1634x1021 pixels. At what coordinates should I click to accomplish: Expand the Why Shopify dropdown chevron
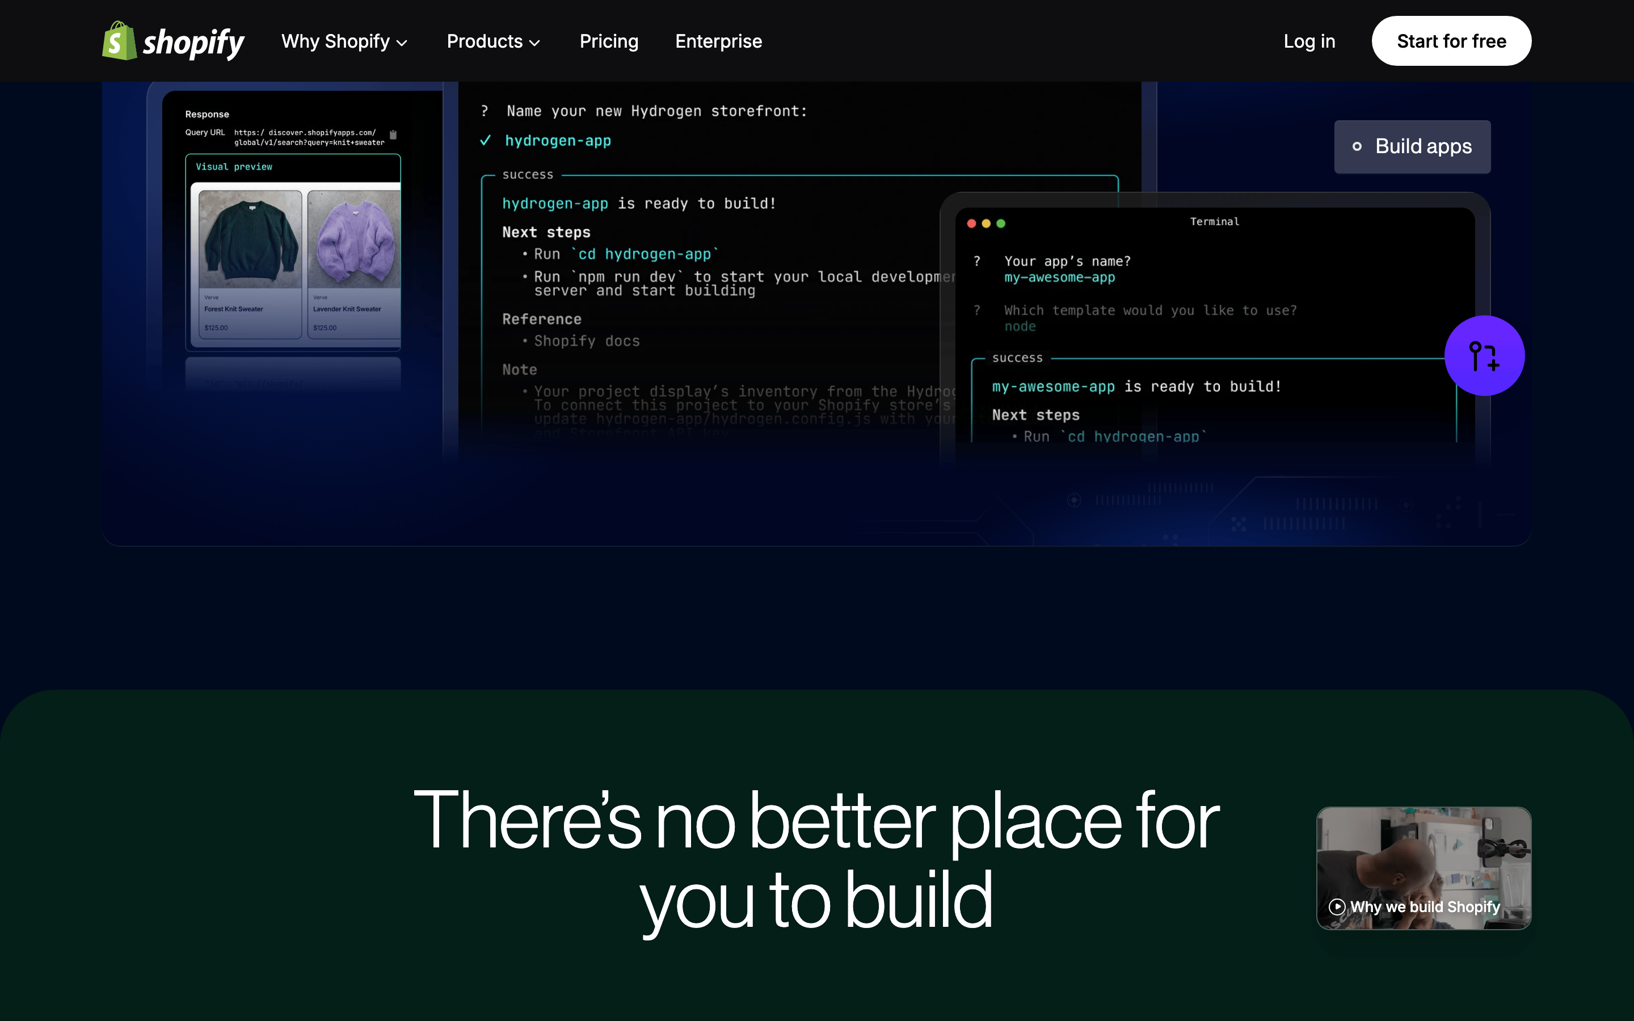pyautogui.click(x=402, y=43)
